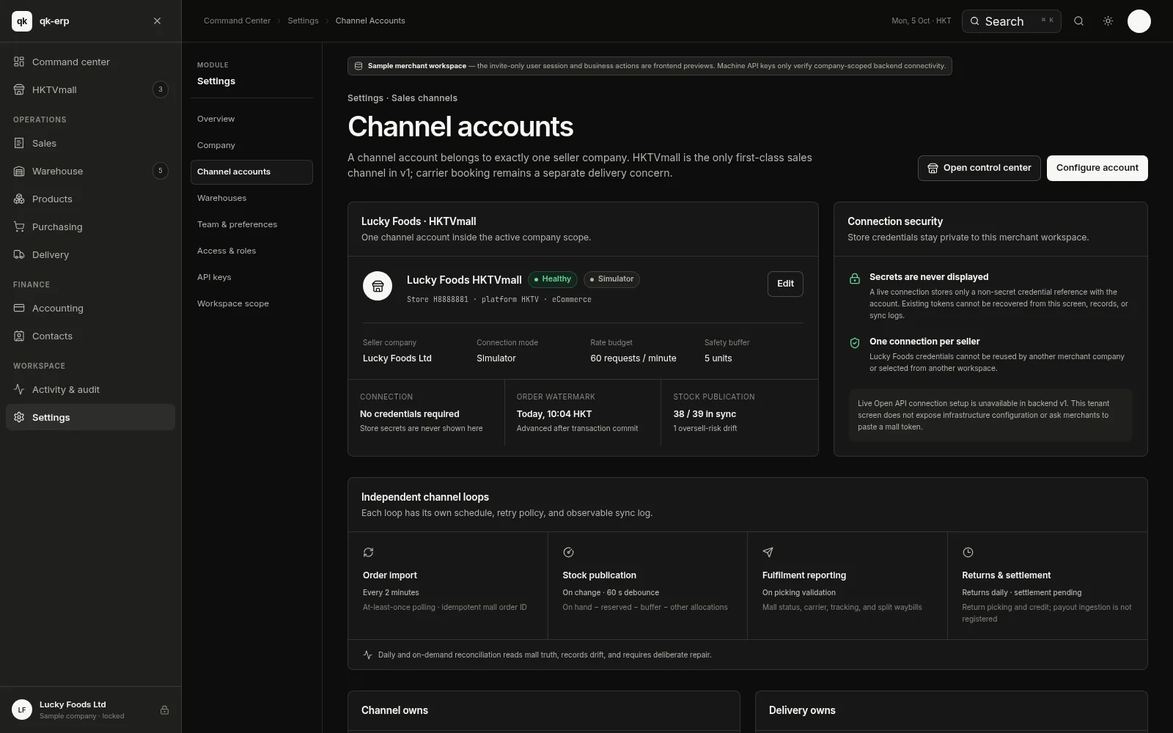Click the Simulator badge
This screenshot has width=1173, height=733.
pos(611,279)
